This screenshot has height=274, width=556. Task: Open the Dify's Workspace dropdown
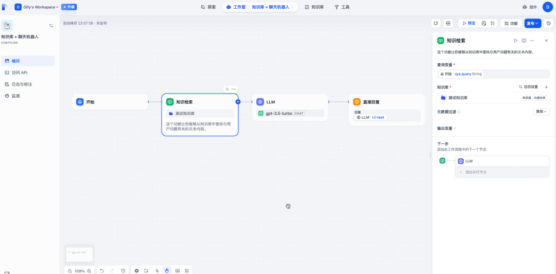point(37,7)
